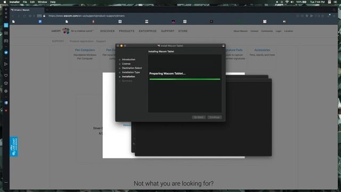
Task: Open the cube icon in browser sidebar
Action: [6, 83]
